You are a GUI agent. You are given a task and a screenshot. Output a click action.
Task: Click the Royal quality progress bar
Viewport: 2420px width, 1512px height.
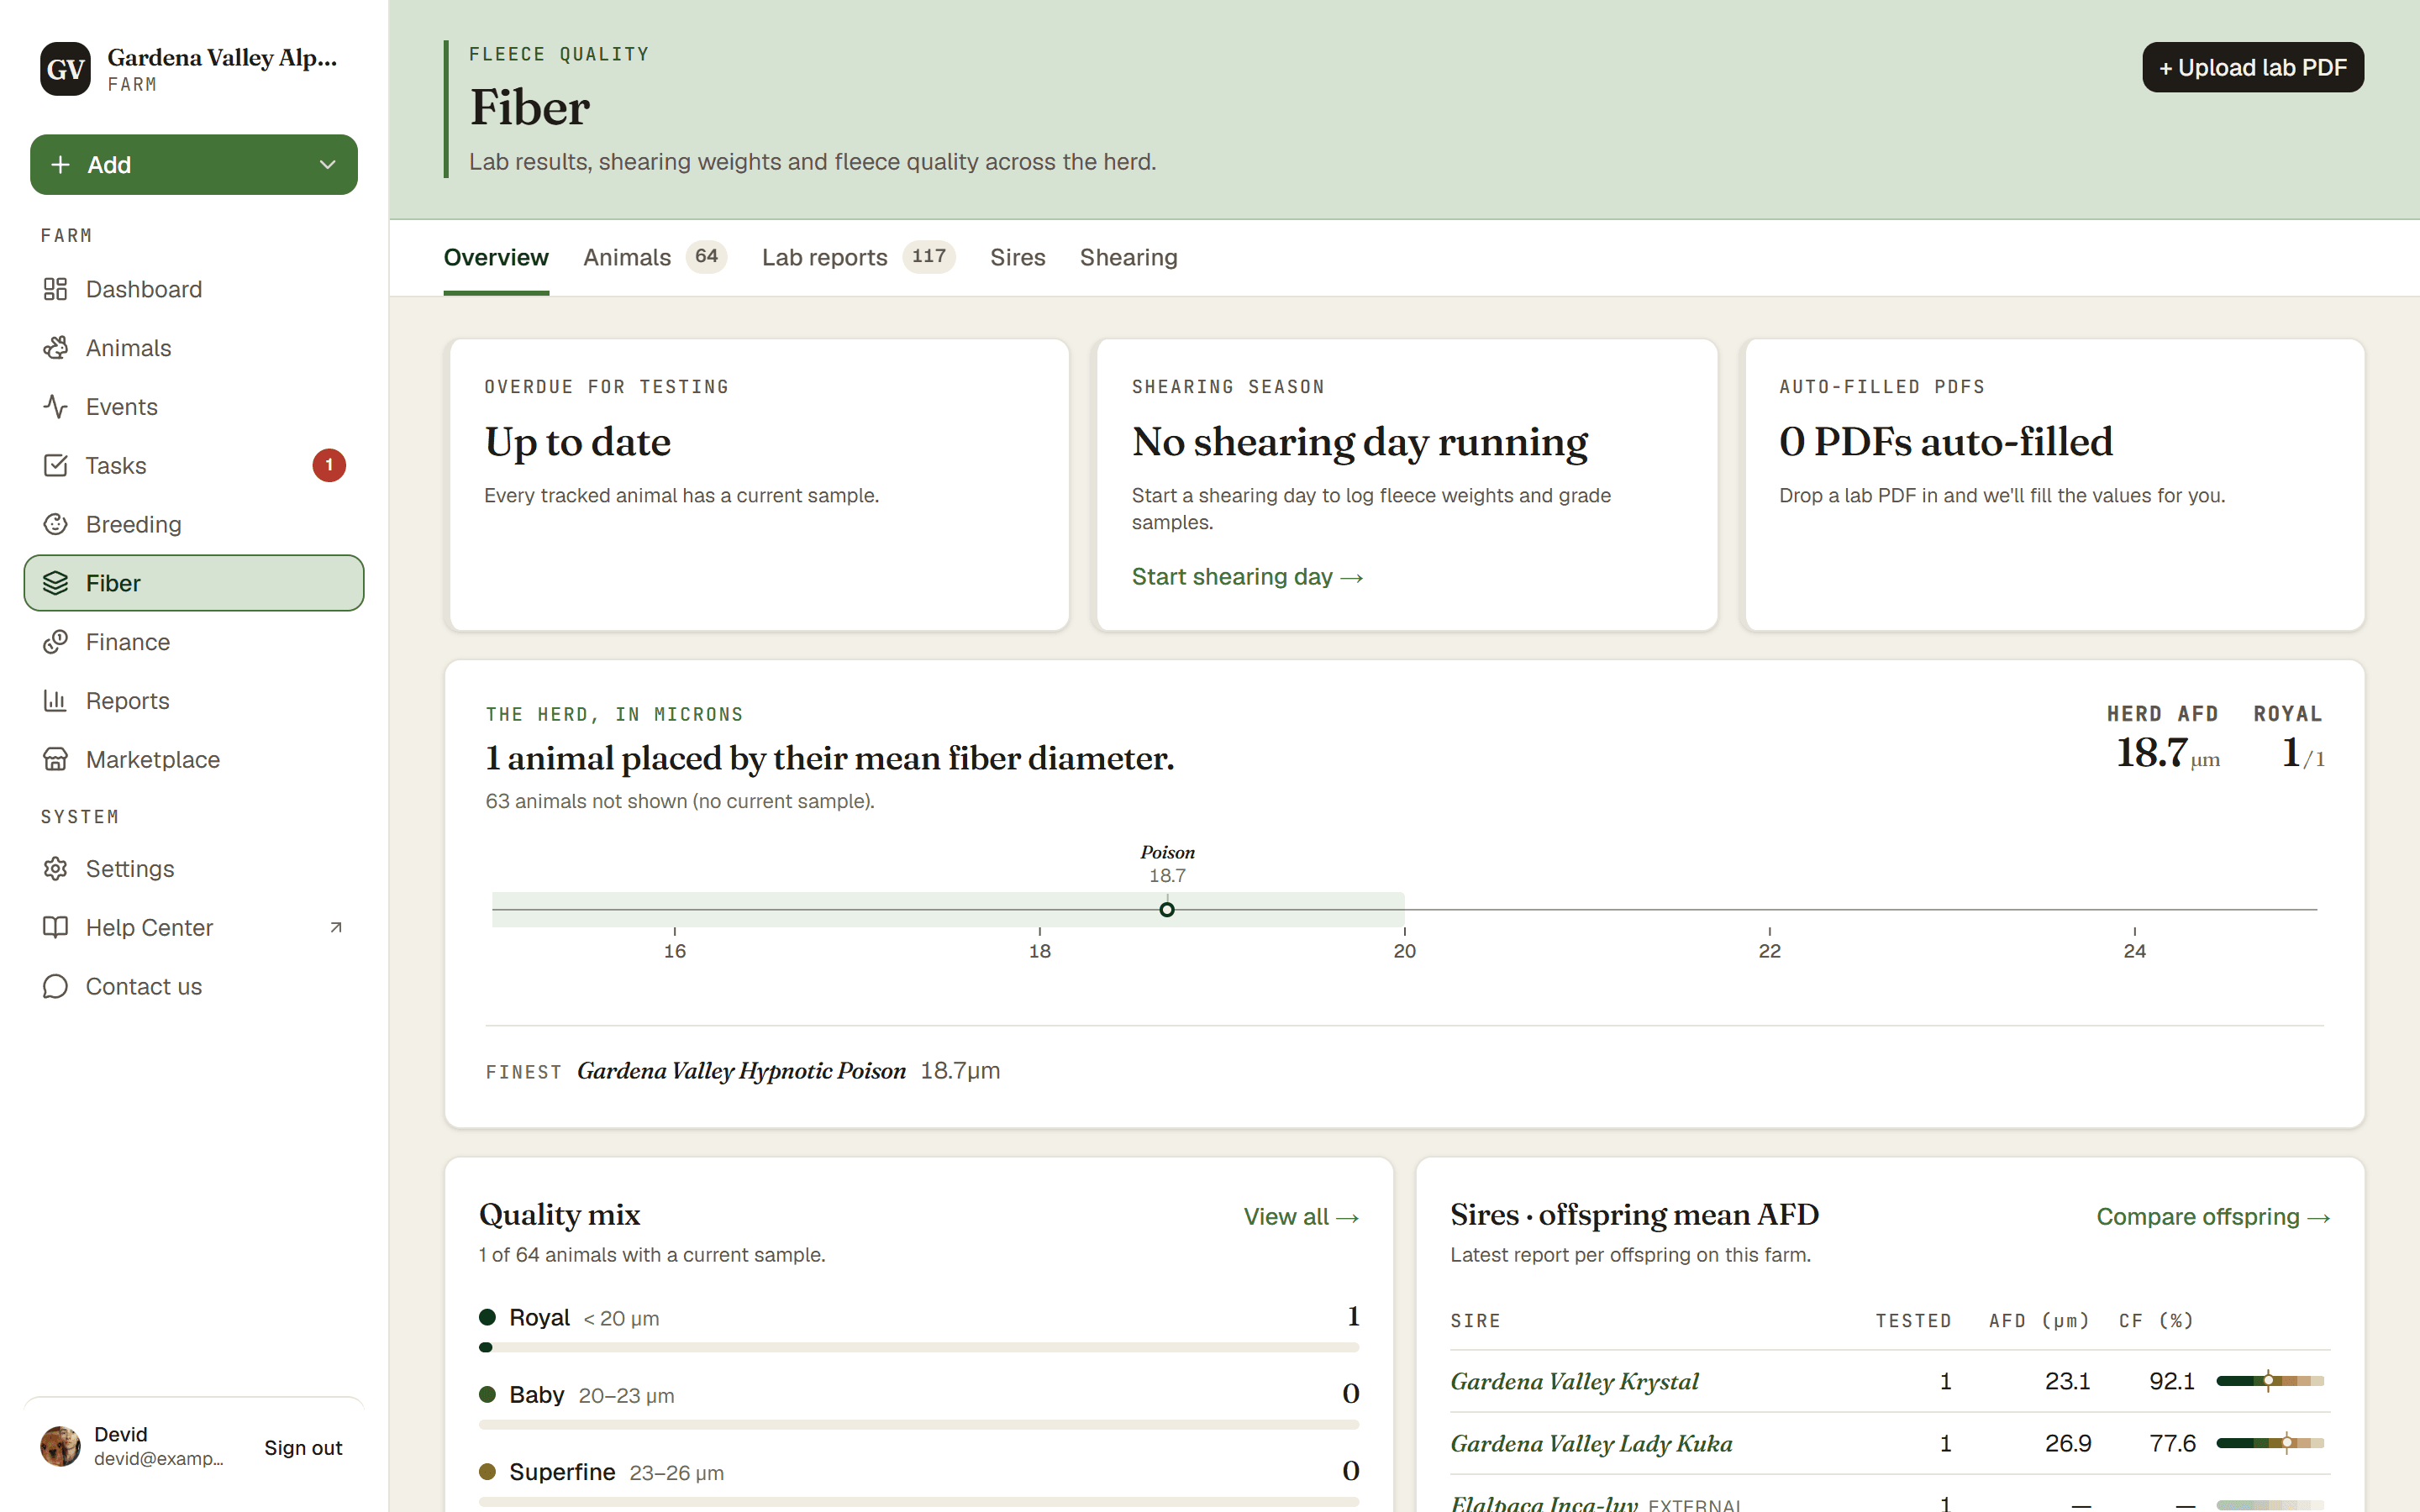click(x=919, y=1347)
